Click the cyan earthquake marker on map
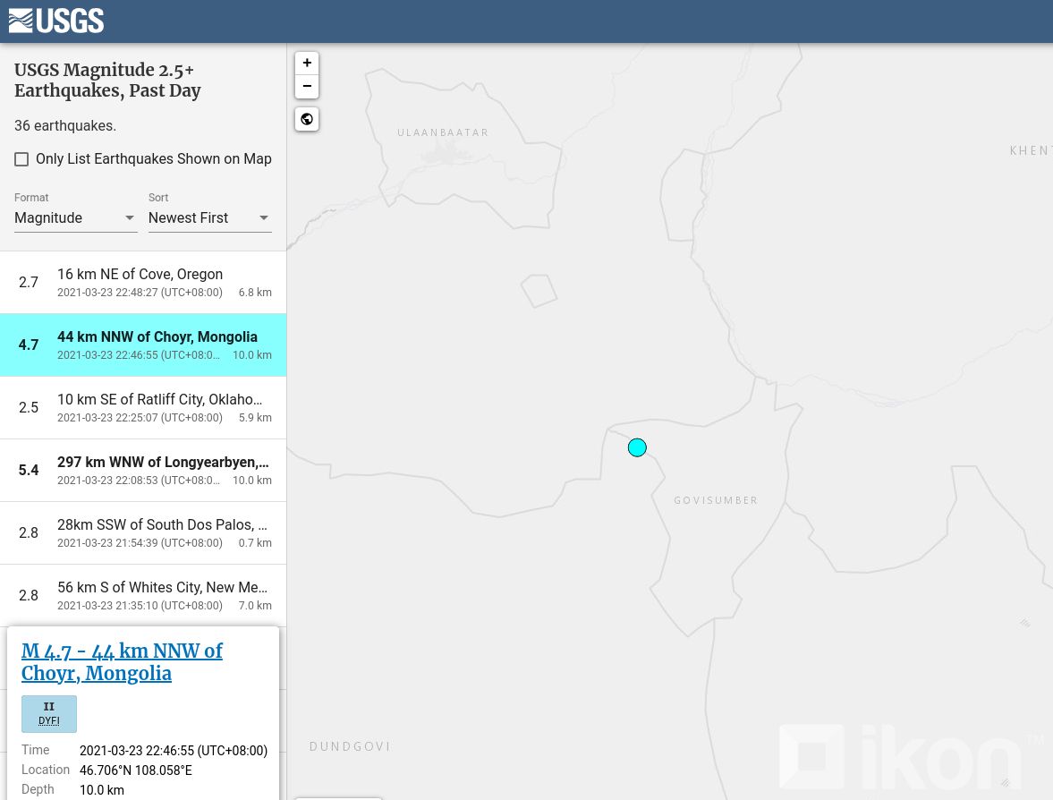This screenshot has width=1053, height=800. pos(637,447)
